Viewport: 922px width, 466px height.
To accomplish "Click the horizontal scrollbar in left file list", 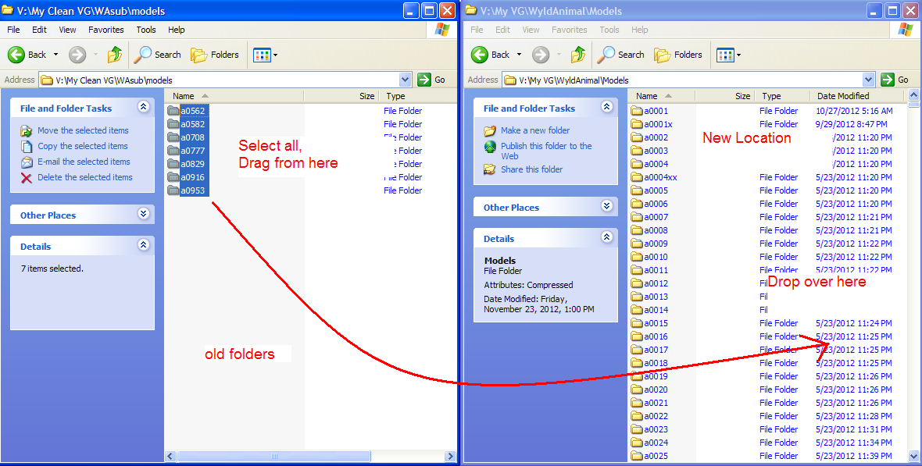I will [273, 456].
